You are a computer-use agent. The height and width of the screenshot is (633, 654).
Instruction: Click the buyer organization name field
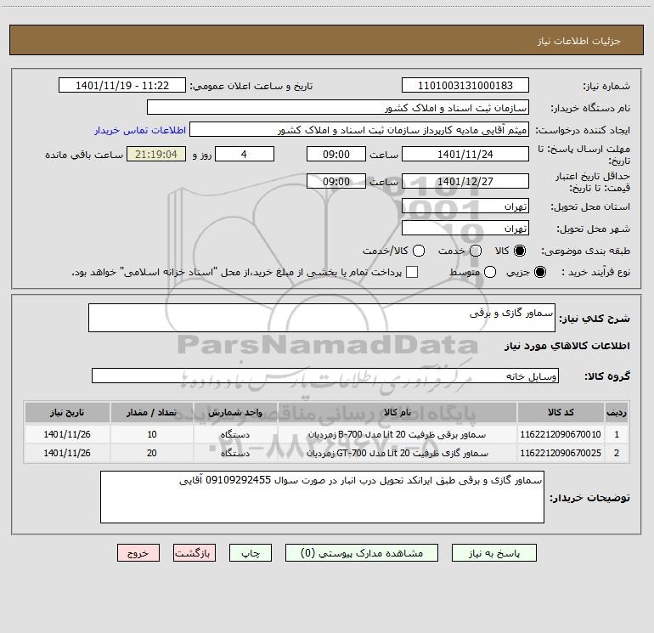click(x=338, y=107)
